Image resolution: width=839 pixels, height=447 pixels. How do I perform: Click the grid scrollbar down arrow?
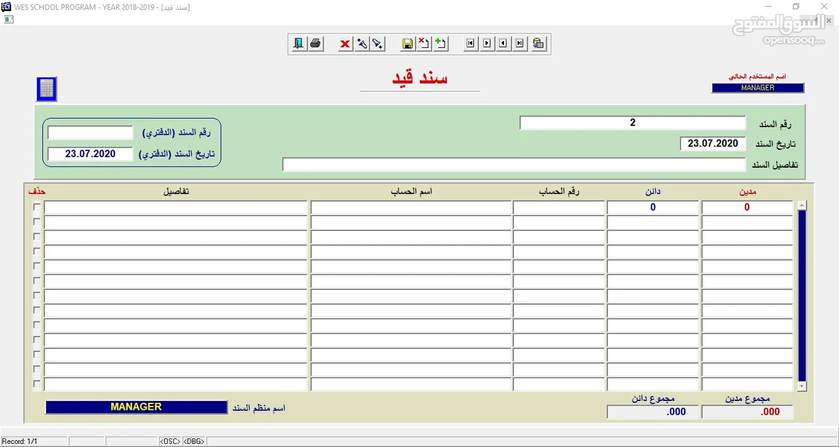click(802, 386)
